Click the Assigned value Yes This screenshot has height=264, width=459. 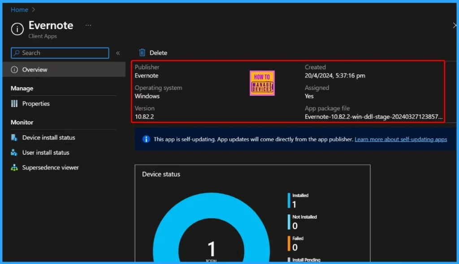pos(309,96)
